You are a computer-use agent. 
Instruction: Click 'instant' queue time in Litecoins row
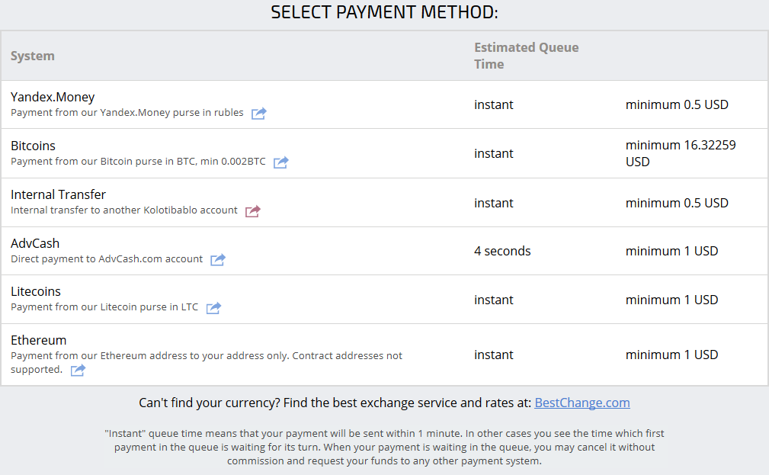pyautogui.click(x=493, y=300)
